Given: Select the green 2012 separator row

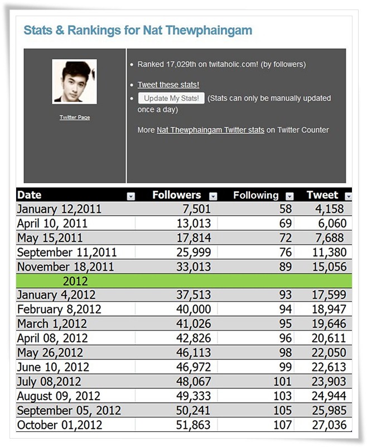Looking at the screenshot, I should click(x=184, y=281).
